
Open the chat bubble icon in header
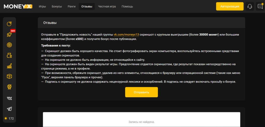[x=260, y=6]
